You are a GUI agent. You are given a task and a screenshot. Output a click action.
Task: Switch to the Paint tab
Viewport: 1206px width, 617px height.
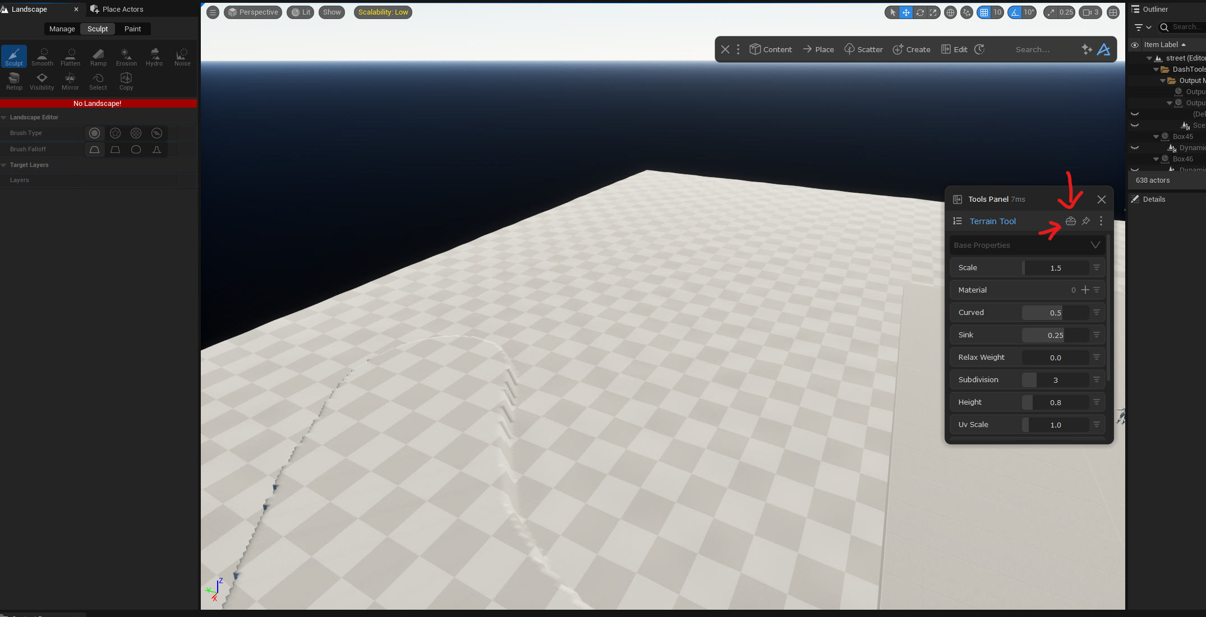pyautogui.click(x=132, y=29)
